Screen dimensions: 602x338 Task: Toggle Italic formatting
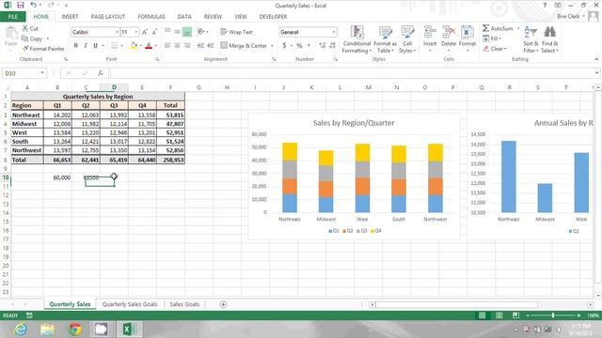[86, 46]
